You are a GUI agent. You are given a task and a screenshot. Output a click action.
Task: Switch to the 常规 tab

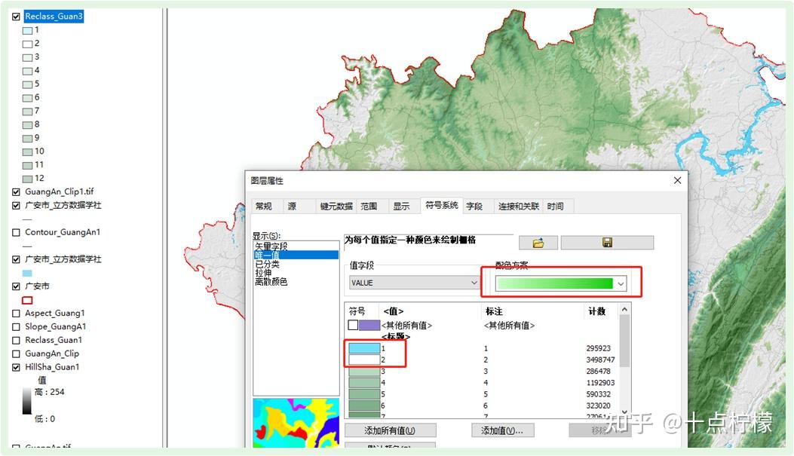click(x=265, y=205)
